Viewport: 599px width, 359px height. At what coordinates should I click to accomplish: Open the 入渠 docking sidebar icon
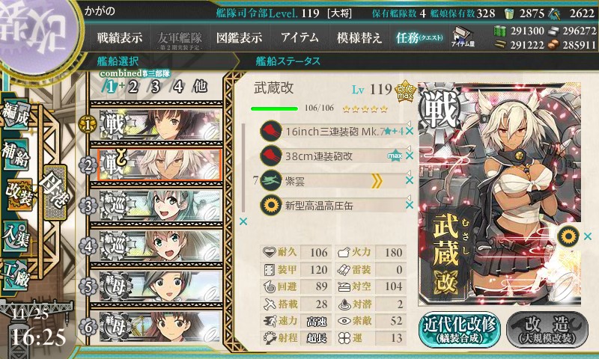pyautogui.click(x=15, y=236)
